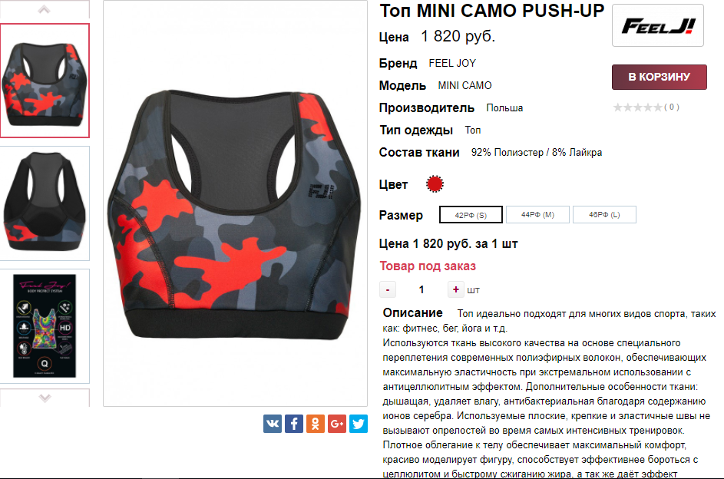The image size is (724, 479).
Task: Share product on Facebook
Action: click(294, 424)
